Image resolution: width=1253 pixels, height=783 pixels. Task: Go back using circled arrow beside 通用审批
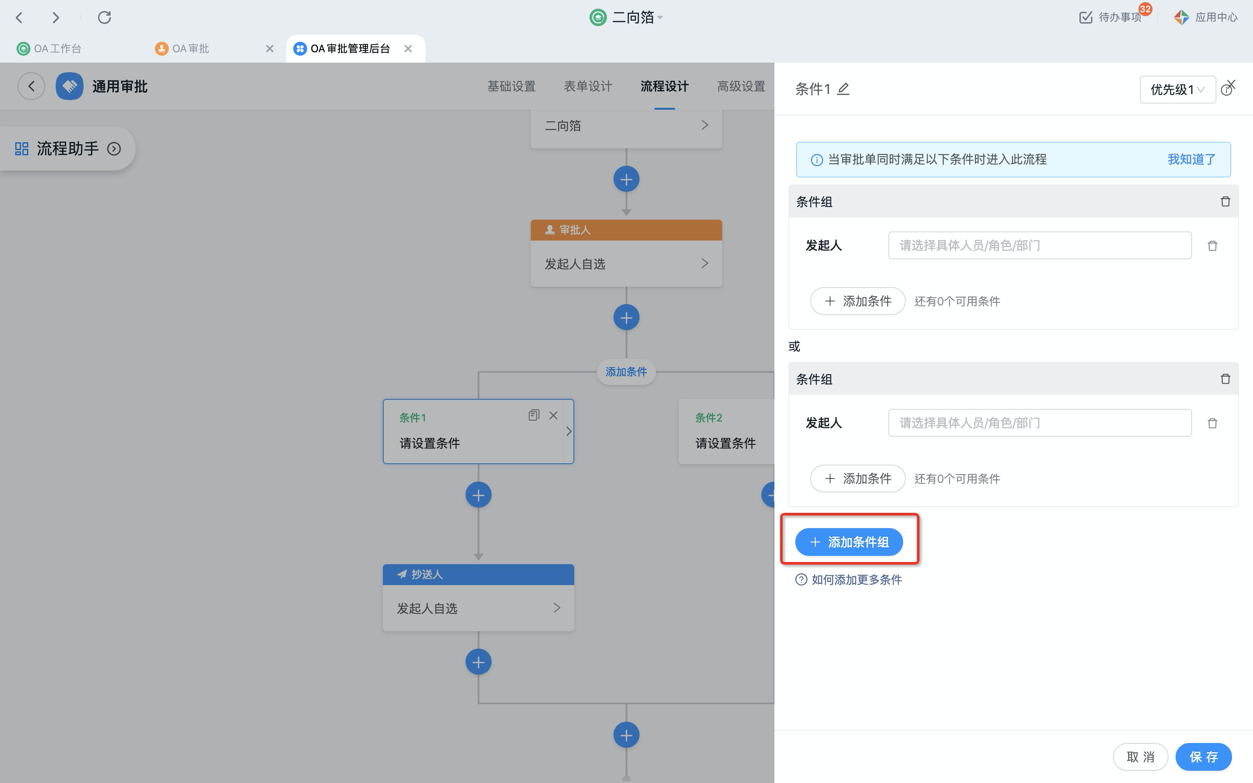[x=31, y=86]
